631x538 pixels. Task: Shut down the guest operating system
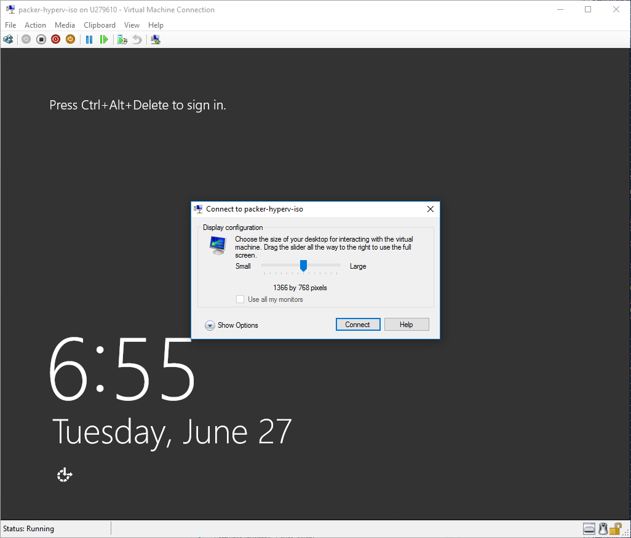tap(55, 39)
